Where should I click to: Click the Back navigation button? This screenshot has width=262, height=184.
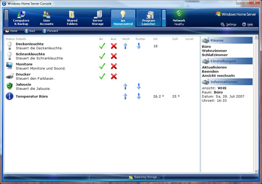coord(30,31)
